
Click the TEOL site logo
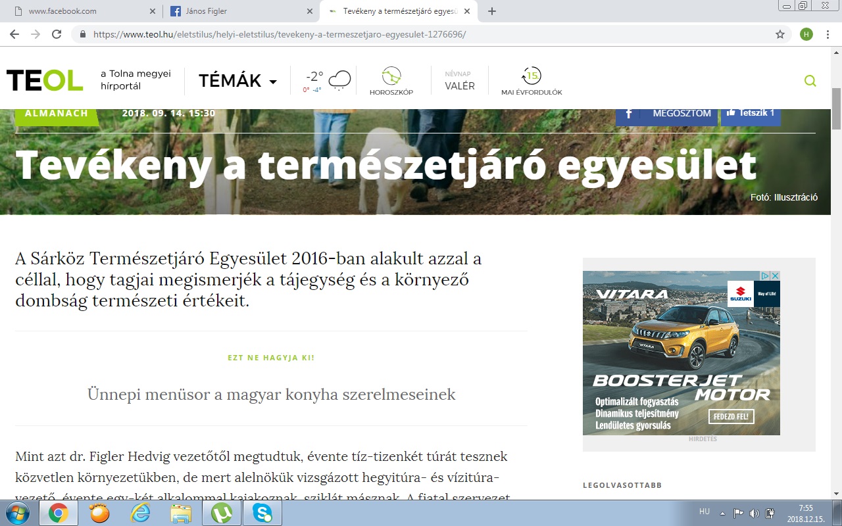[x=45, y=80]
